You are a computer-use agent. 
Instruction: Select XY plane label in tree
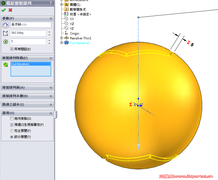coord(72,19)
